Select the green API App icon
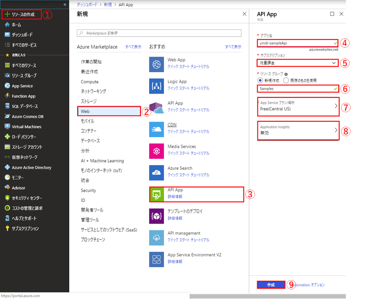Viewport: 366px width, 299px height. [157, 194]
